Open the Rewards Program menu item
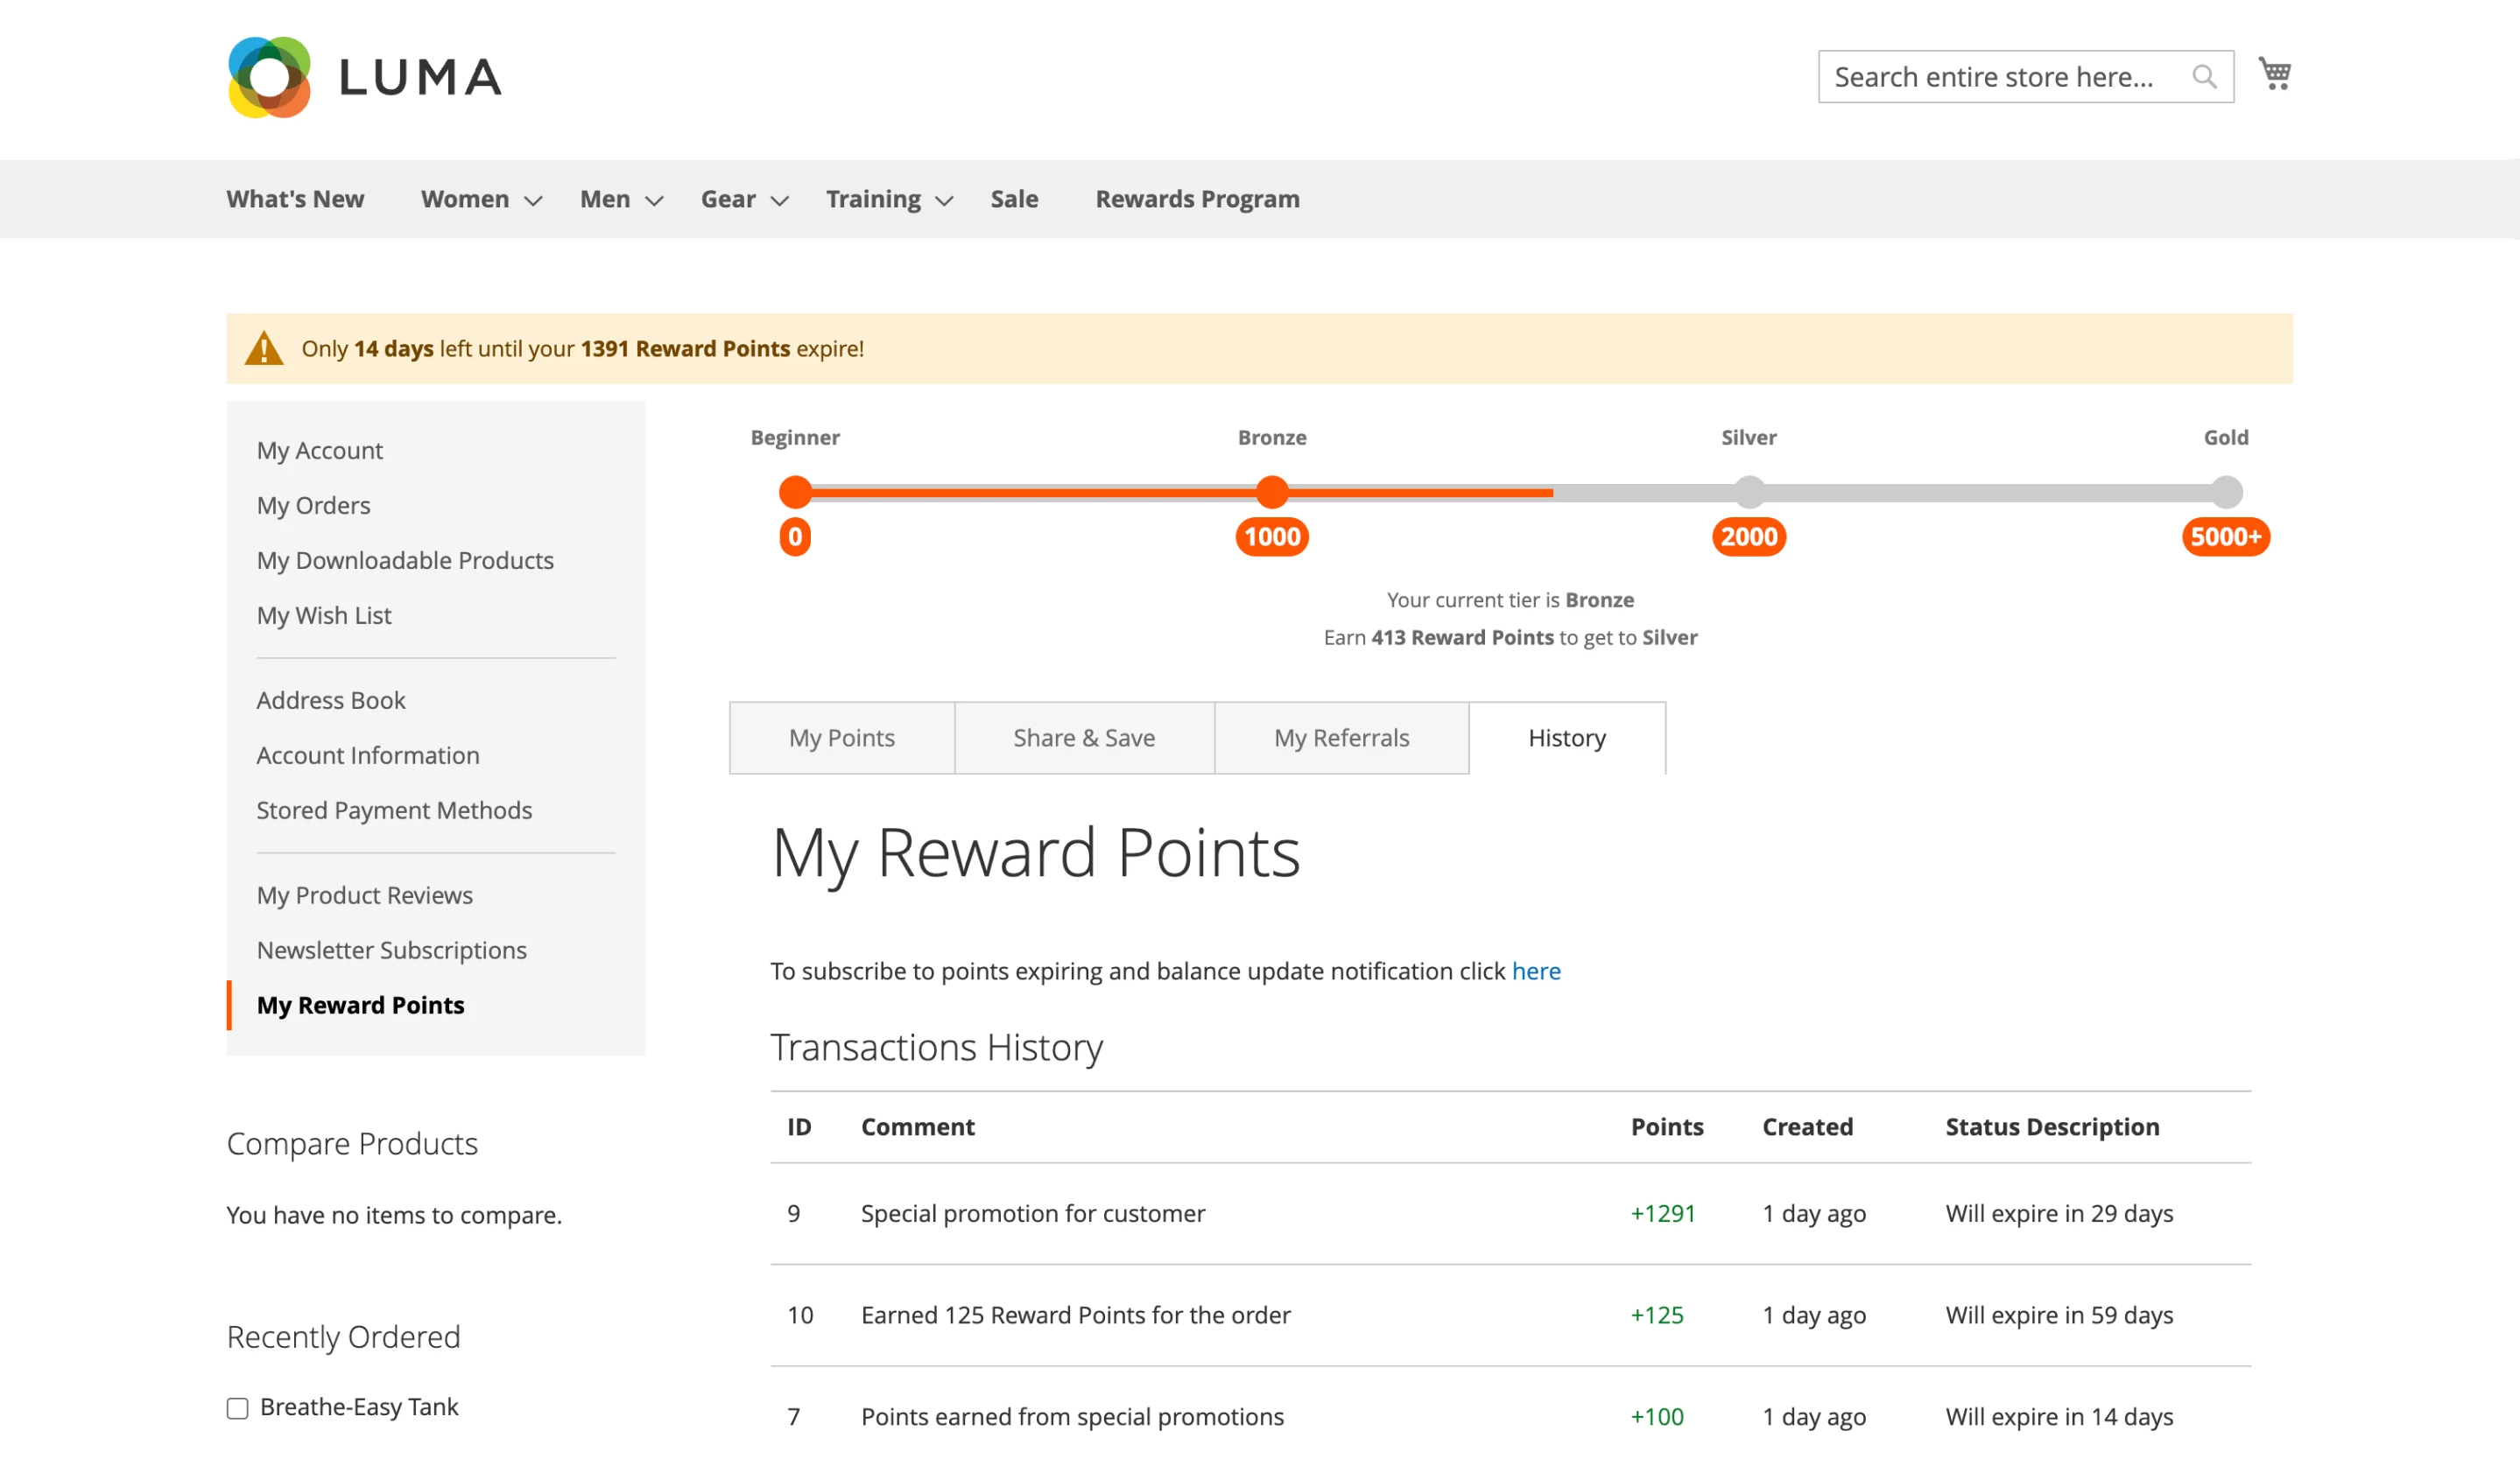This screenshot has width=2520, height=1480. coord(1197,199)
